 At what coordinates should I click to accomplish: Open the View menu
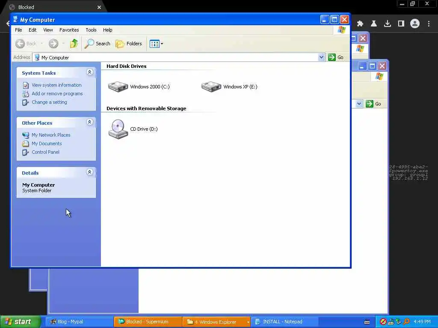(48, 30)
